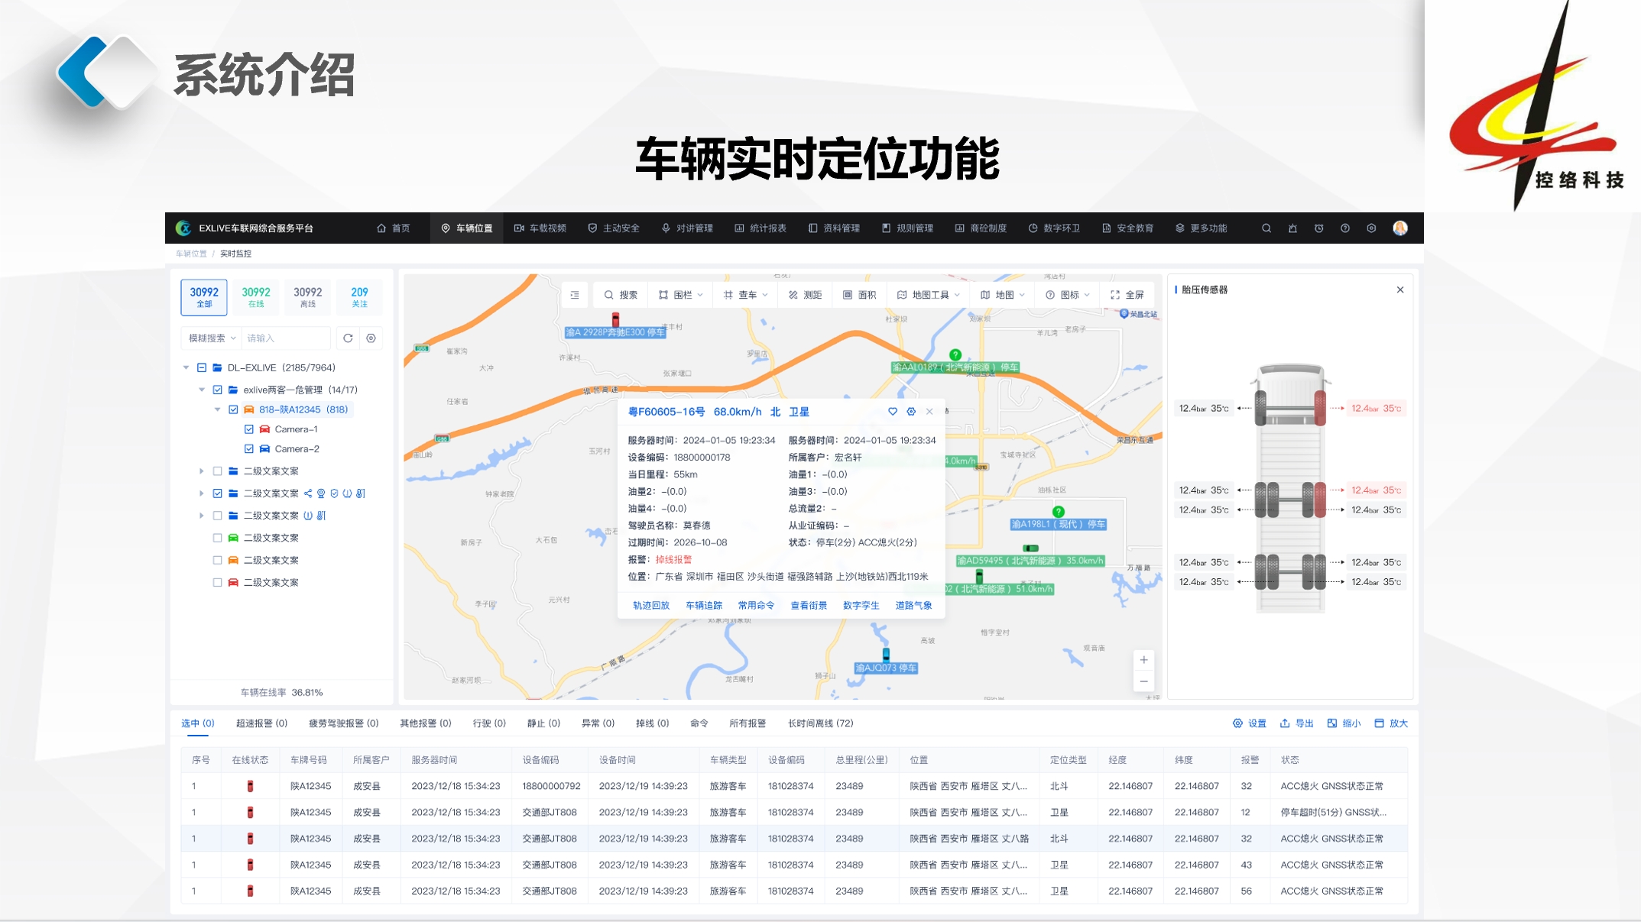
Task: Check the 818-陕A12345 vehicle checkbox
Action: click(234, 409)
